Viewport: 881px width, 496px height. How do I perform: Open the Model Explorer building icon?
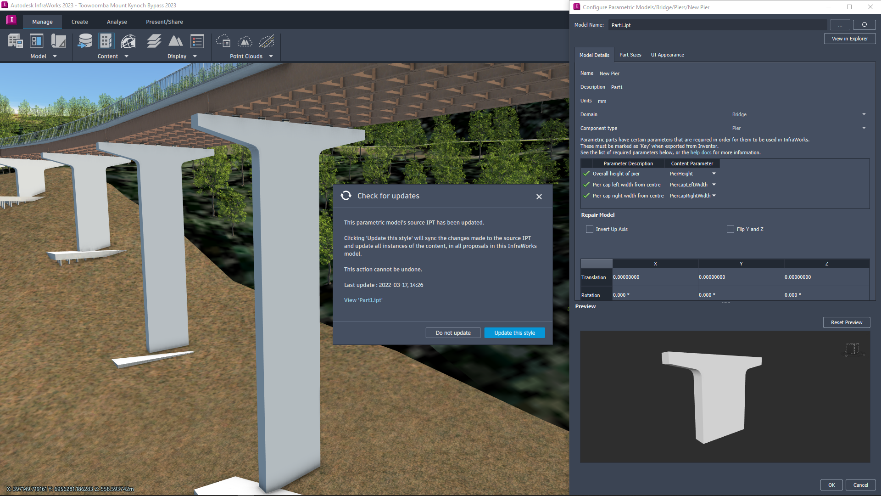[x=15, y=41]
